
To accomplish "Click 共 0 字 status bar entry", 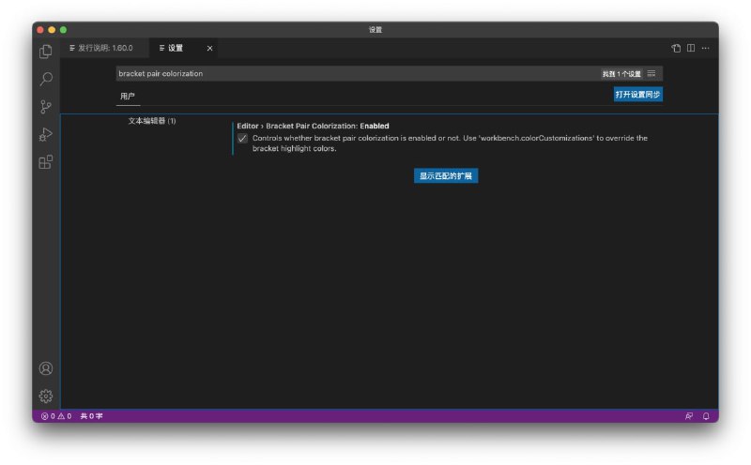I will [x=91, y=416].
